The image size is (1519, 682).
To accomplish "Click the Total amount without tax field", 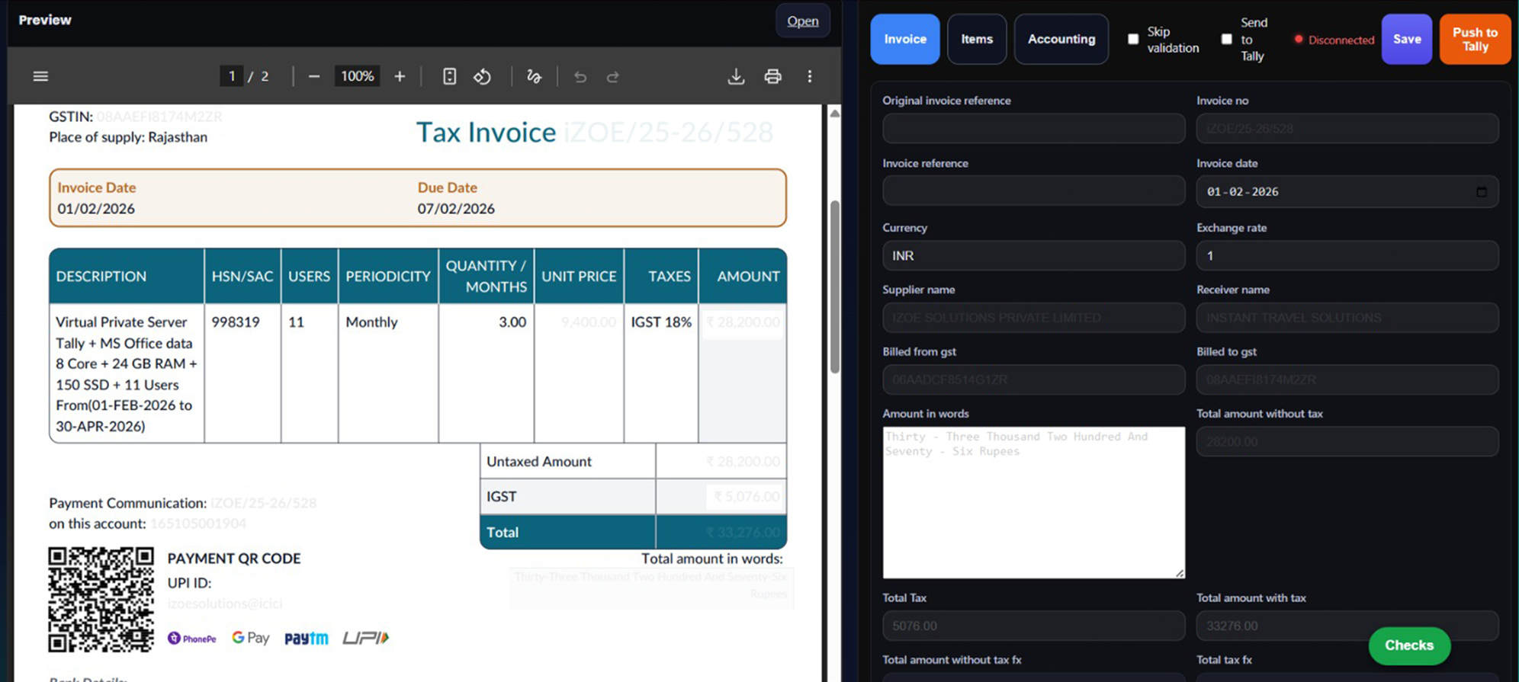I will pyautogui.click(x=1347, y=441).
